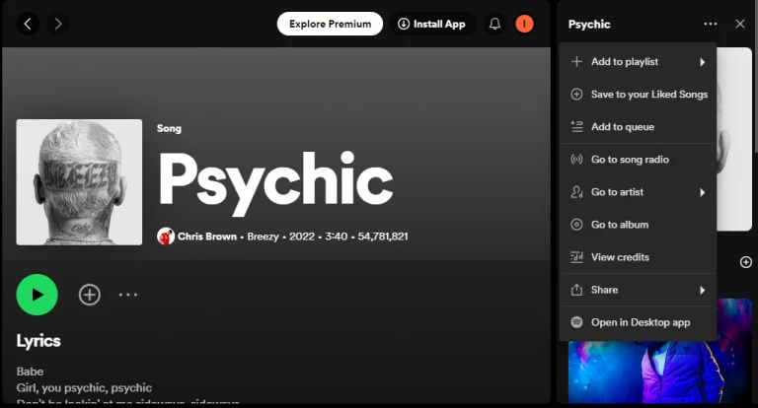Close the Psychic side panel
758x408 pixels.
740,24
